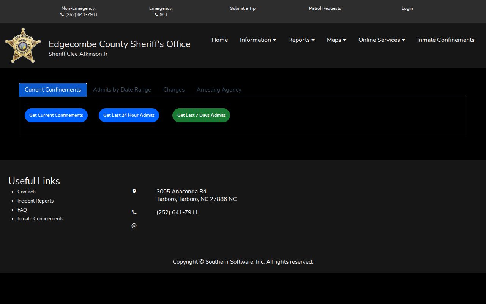Switch to the Admits by Date Range tab
The width and height of the screenshot is (486, 304).
click(x=122, y=90)
